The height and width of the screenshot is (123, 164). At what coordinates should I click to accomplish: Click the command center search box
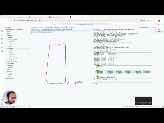click(84, 24)
